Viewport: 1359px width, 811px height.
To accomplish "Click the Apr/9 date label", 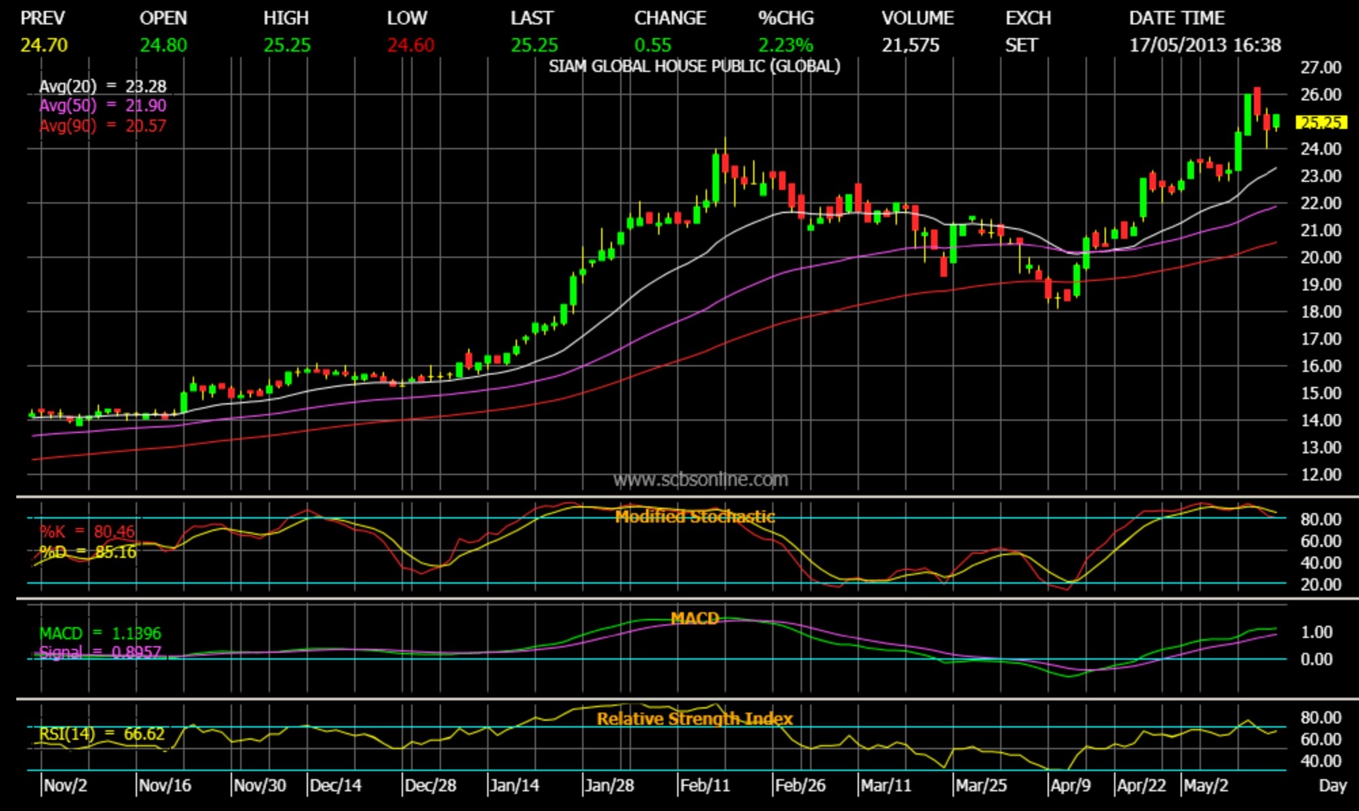I will coord(1071,786).
